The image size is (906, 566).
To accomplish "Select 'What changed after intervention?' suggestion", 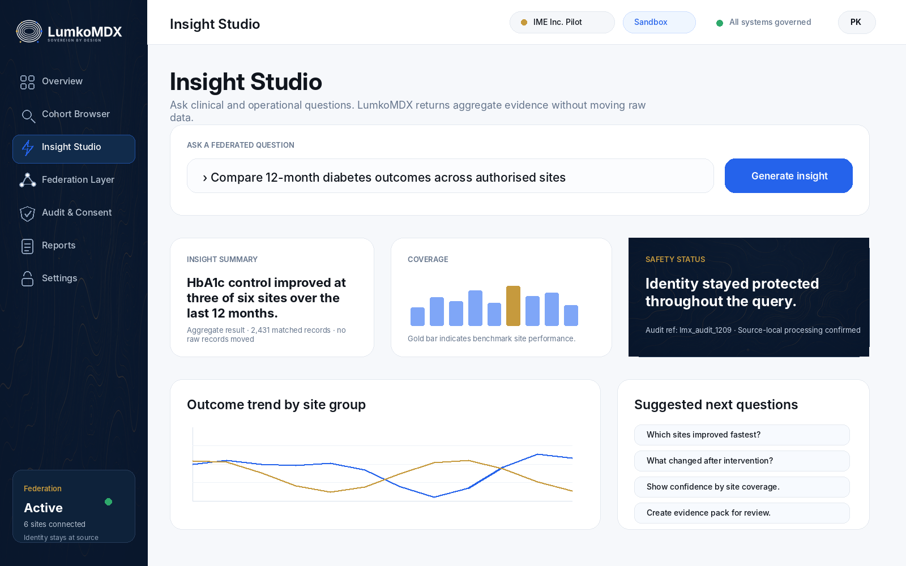I will coord(742,461).
